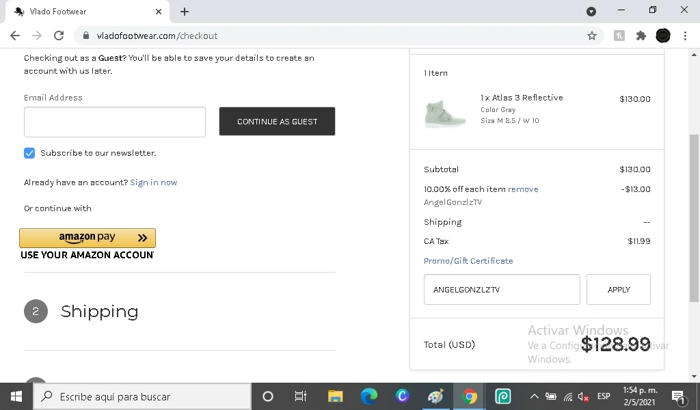Image resolution: width=700 pixels, height=410 pixels.
Task: Click the muted volume icon
Action: 583,396
